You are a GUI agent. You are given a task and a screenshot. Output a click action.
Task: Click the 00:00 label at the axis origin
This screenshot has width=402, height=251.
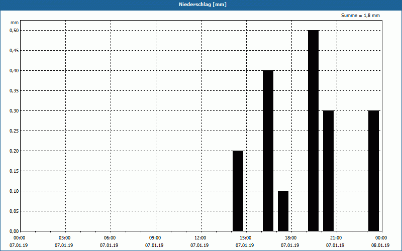coord(20,238)
